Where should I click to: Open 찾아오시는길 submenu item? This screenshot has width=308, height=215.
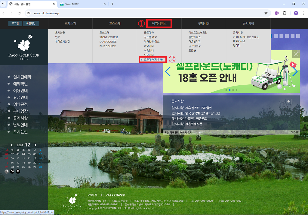[62, 42]
